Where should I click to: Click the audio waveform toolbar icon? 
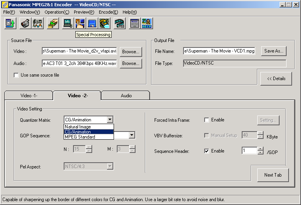pyautogui.click(x=38, y=23)
